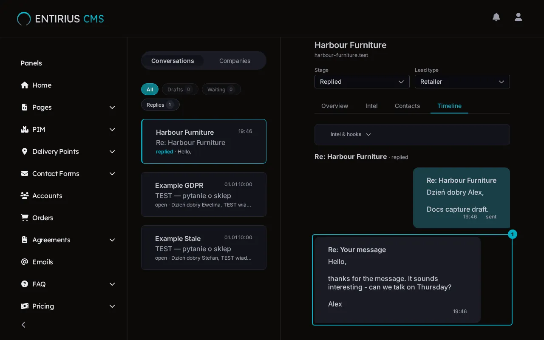Open the Contacts tab
The height and width of the screenshot is (340, 544).
click(407, 106)
